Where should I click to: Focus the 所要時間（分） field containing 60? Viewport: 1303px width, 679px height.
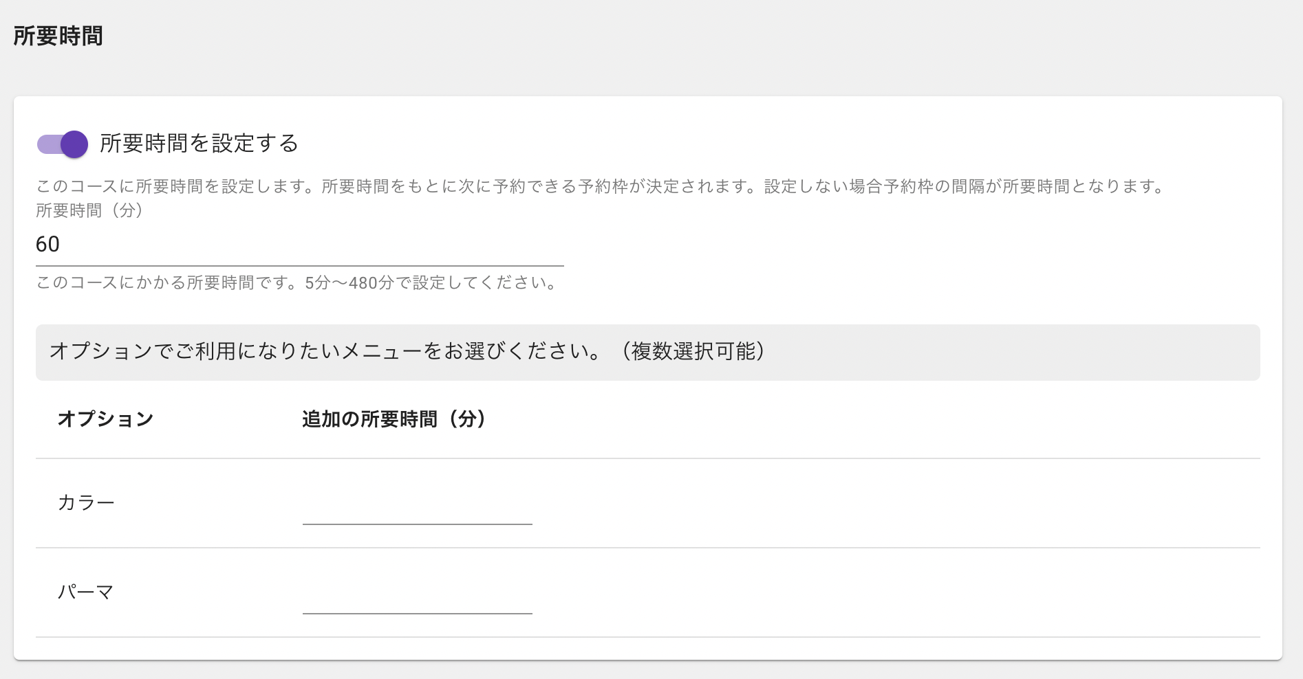(x=300, y=245)
